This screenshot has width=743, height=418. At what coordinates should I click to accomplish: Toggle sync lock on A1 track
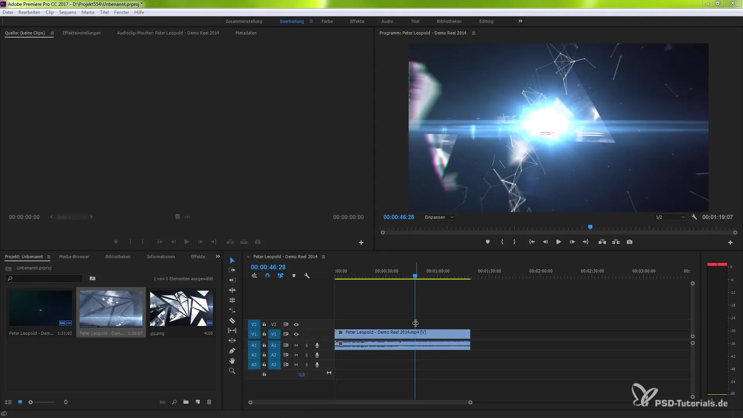coord(286,345)
